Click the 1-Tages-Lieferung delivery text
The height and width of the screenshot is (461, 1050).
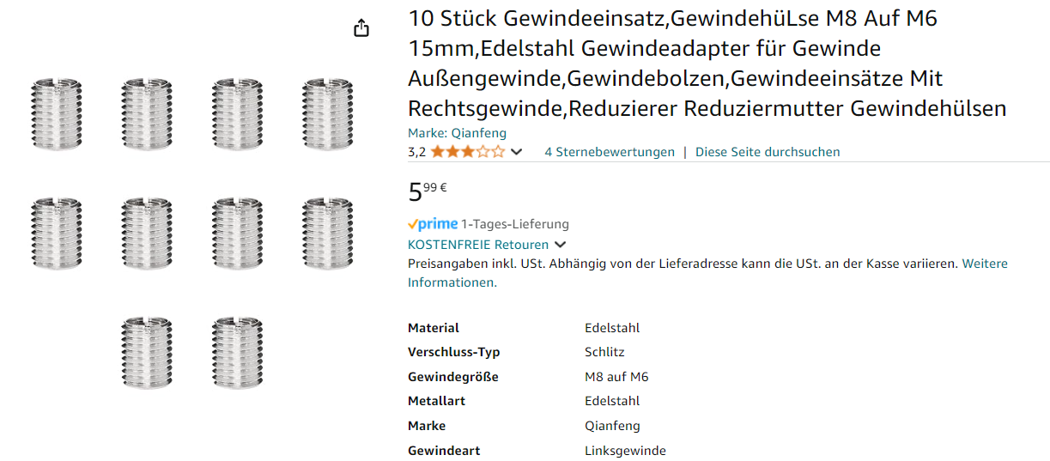point(515,224)
